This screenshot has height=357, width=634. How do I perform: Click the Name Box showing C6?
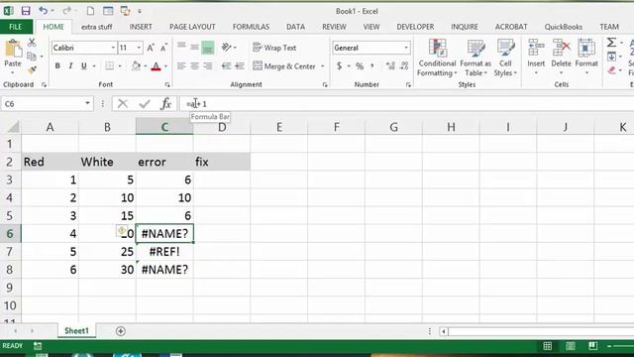tap(47, 104)
